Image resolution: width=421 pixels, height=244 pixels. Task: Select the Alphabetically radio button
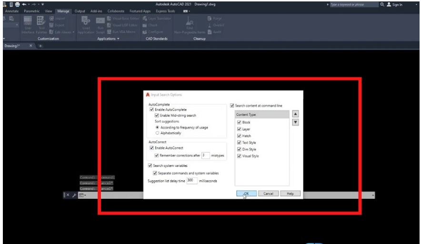158,133
